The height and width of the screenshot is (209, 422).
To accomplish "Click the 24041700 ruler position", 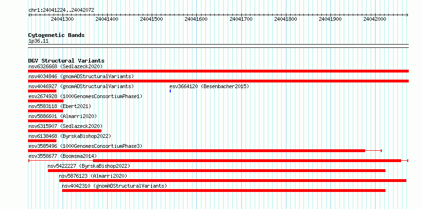I will tap(241, 19).
